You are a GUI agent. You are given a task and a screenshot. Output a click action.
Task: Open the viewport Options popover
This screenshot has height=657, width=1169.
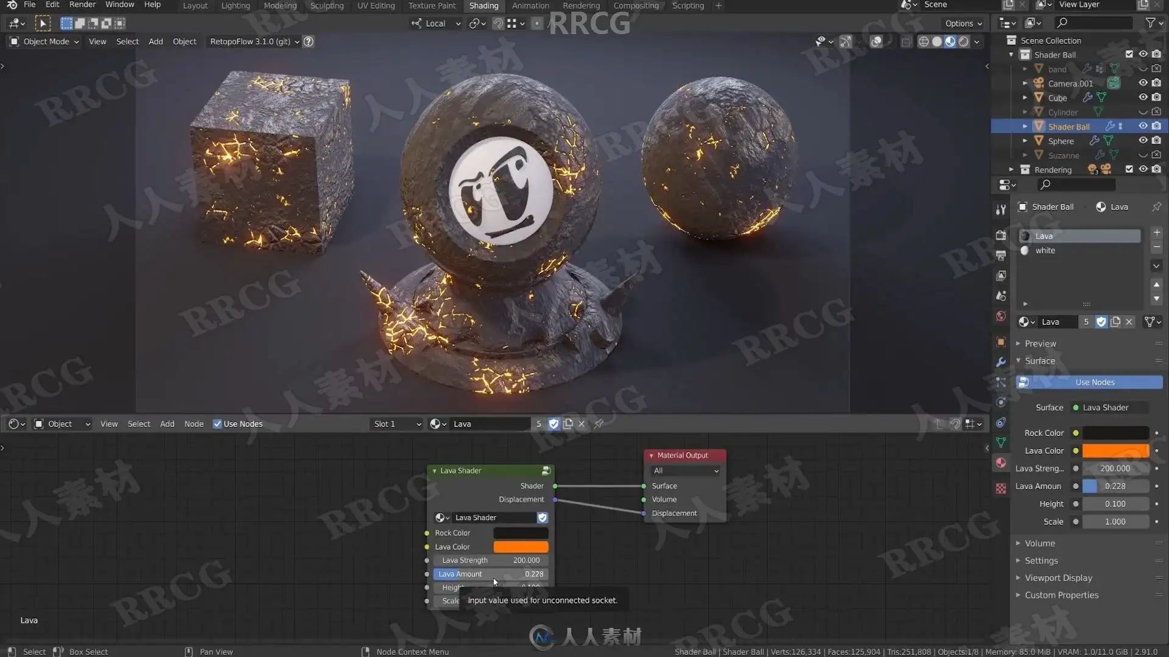tap(964, 23)
